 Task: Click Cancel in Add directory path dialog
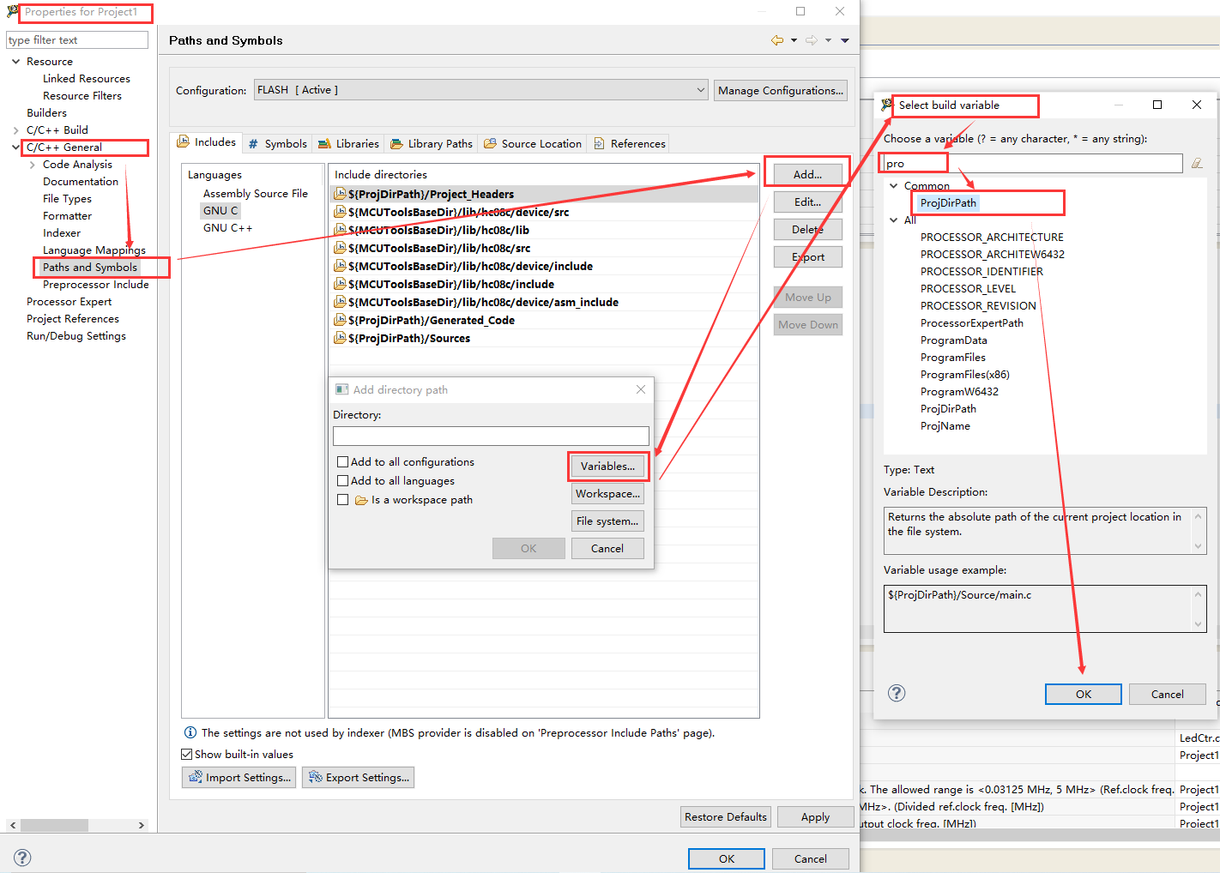click(x=607, y=548)
